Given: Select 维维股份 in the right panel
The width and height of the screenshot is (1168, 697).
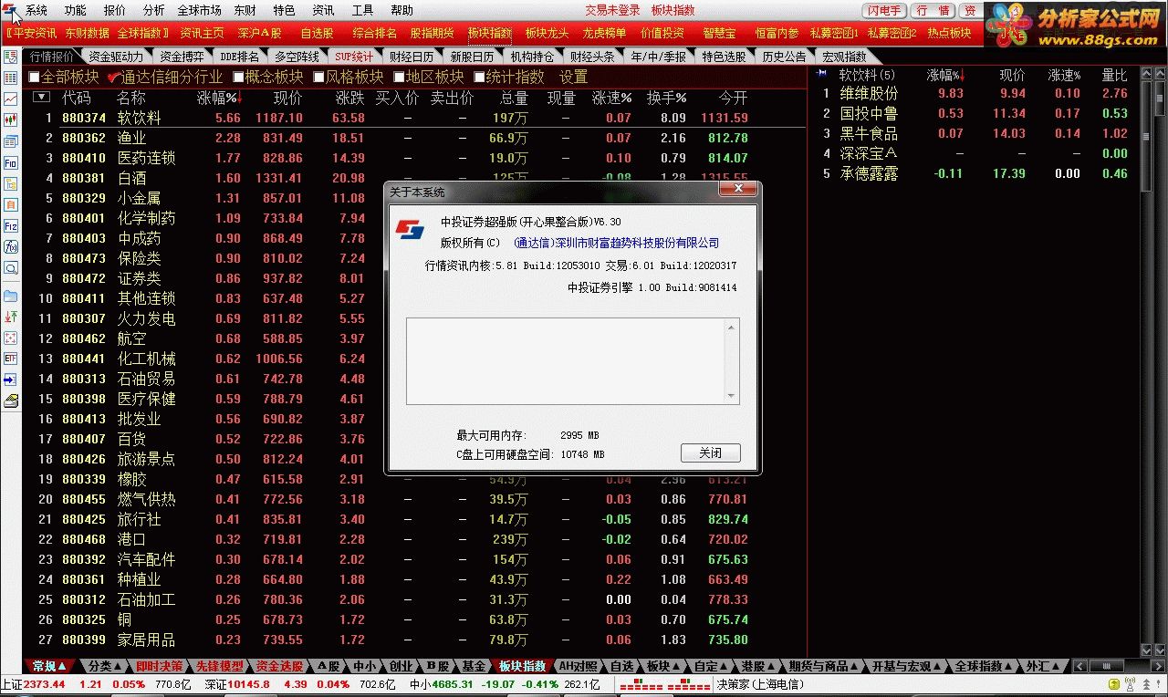Looking at the screenshot, I should (x=870, y=93).
